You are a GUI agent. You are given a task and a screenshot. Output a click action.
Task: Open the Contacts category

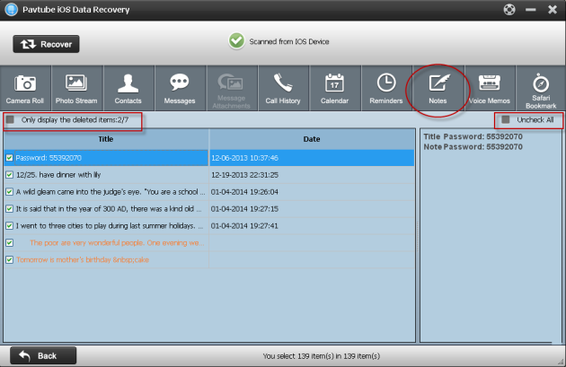click(x=128, y=88)
